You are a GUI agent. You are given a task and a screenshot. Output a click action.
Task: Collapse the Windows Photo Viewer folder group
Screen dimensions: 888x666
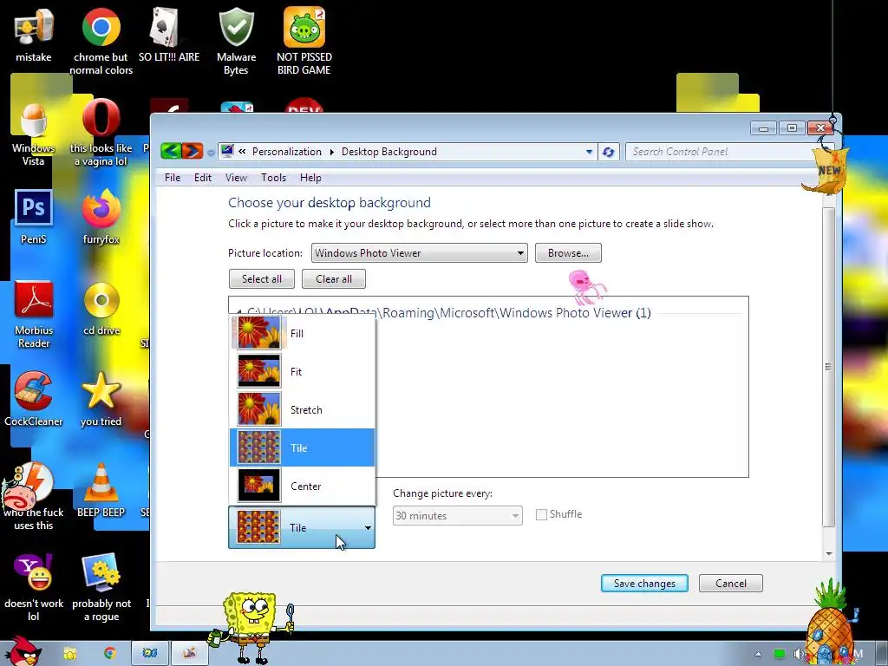click(x=239, y=312)
